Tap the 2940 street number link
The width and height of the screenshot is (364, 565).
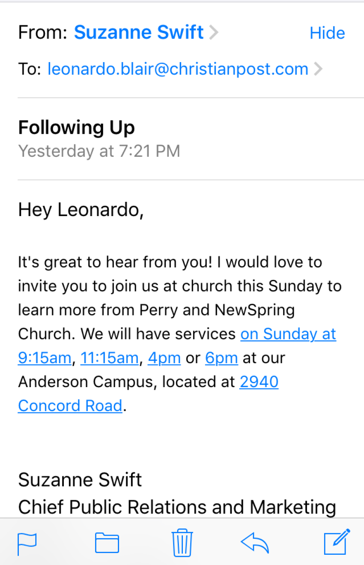(x=259, y=382)
